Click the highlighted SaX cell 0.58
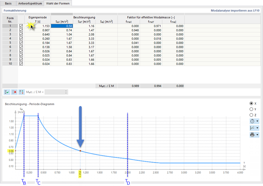Image resolution: width=263 pixels, height=186 pixels. pyautogui.click(x=62, y=26)
